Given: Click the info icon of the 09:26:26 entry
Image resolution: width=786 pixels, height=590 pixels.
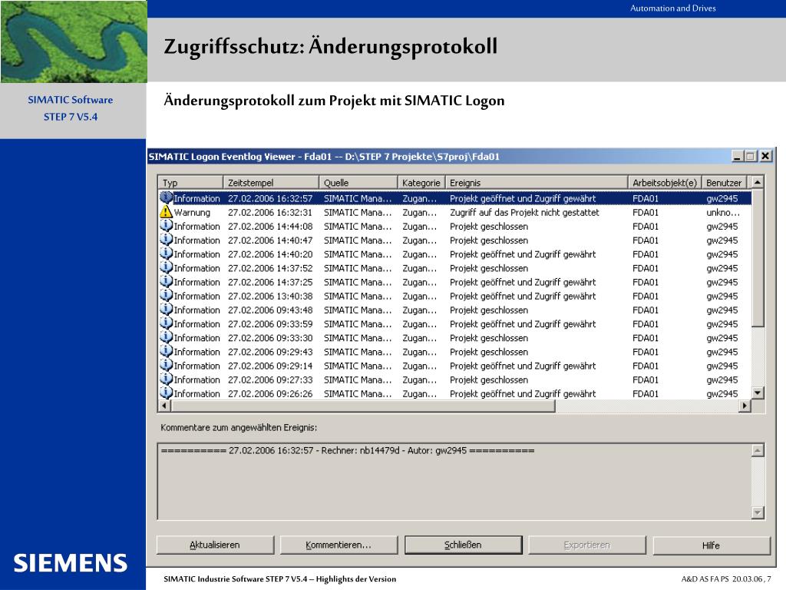Looking at the screenshot, I should click(x=167, y=393).
